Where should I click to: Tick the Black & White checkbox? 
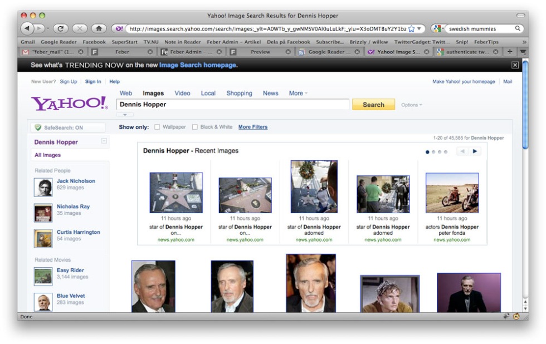(195, 127)
